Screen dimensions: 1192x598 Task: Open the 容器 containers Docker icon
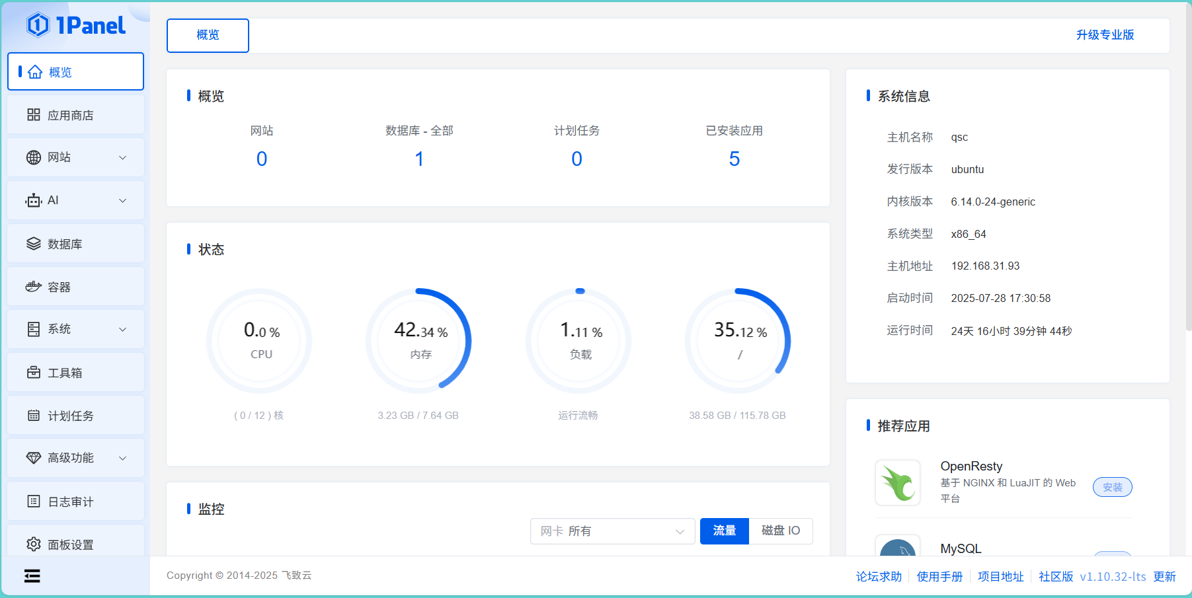(34, 287)
